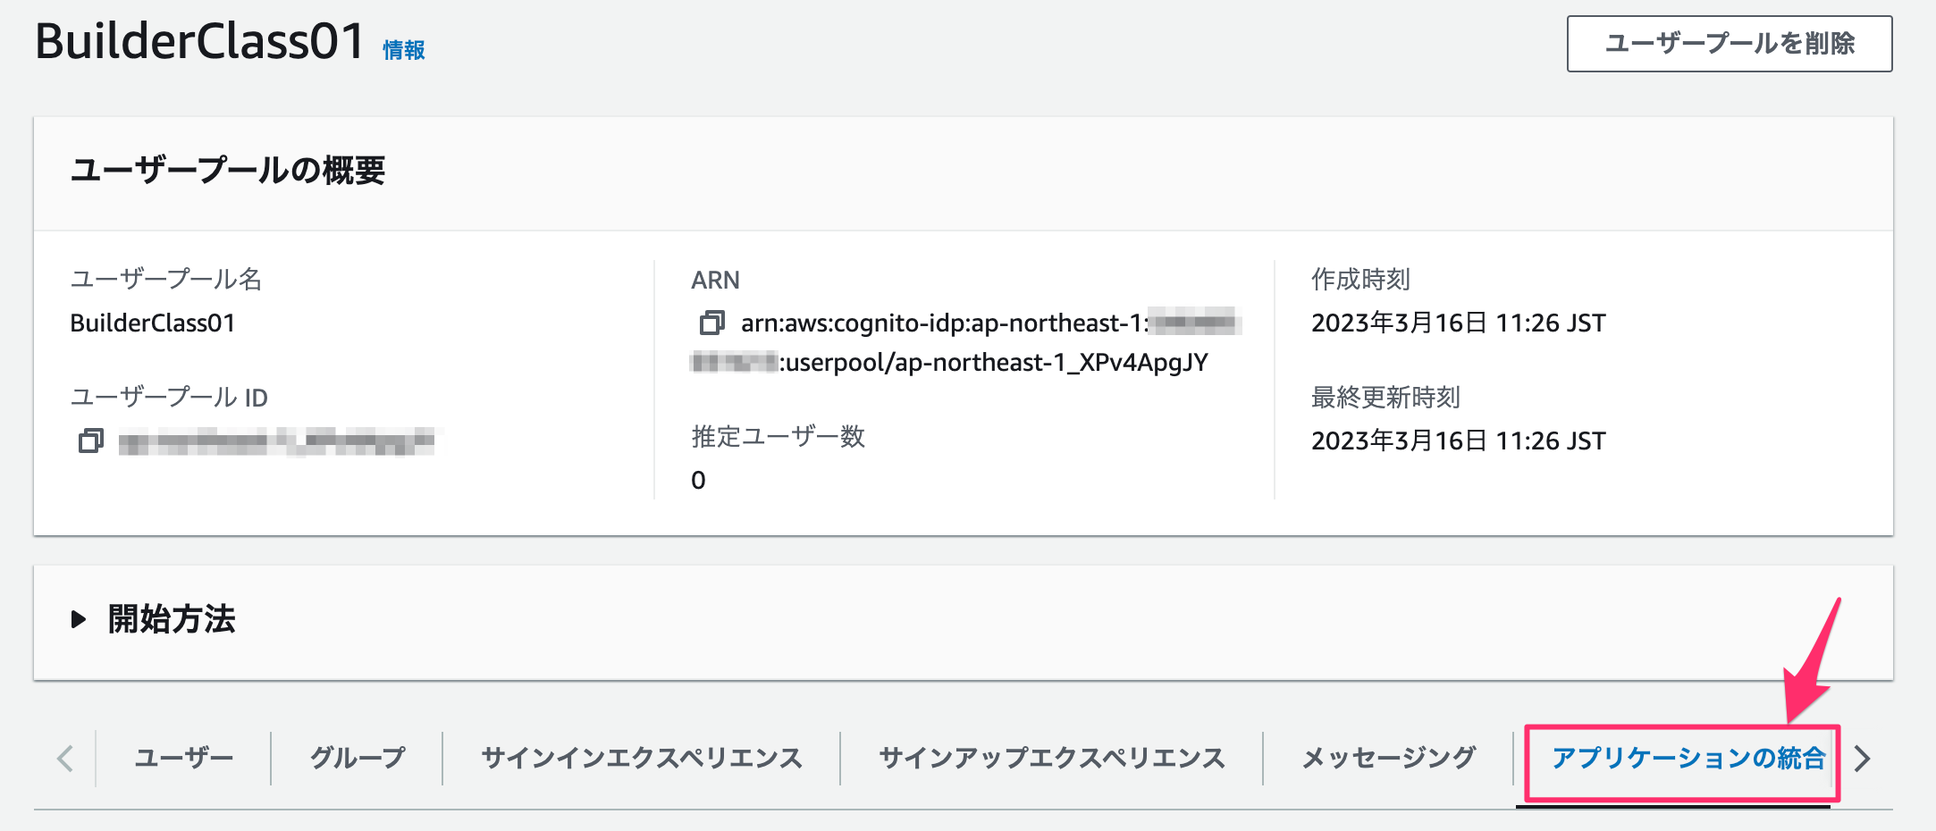Viewport: 1936px width, 831px height.
Task: Click the date under the 最終更新時刻 label
Action: click(1459, 441)
